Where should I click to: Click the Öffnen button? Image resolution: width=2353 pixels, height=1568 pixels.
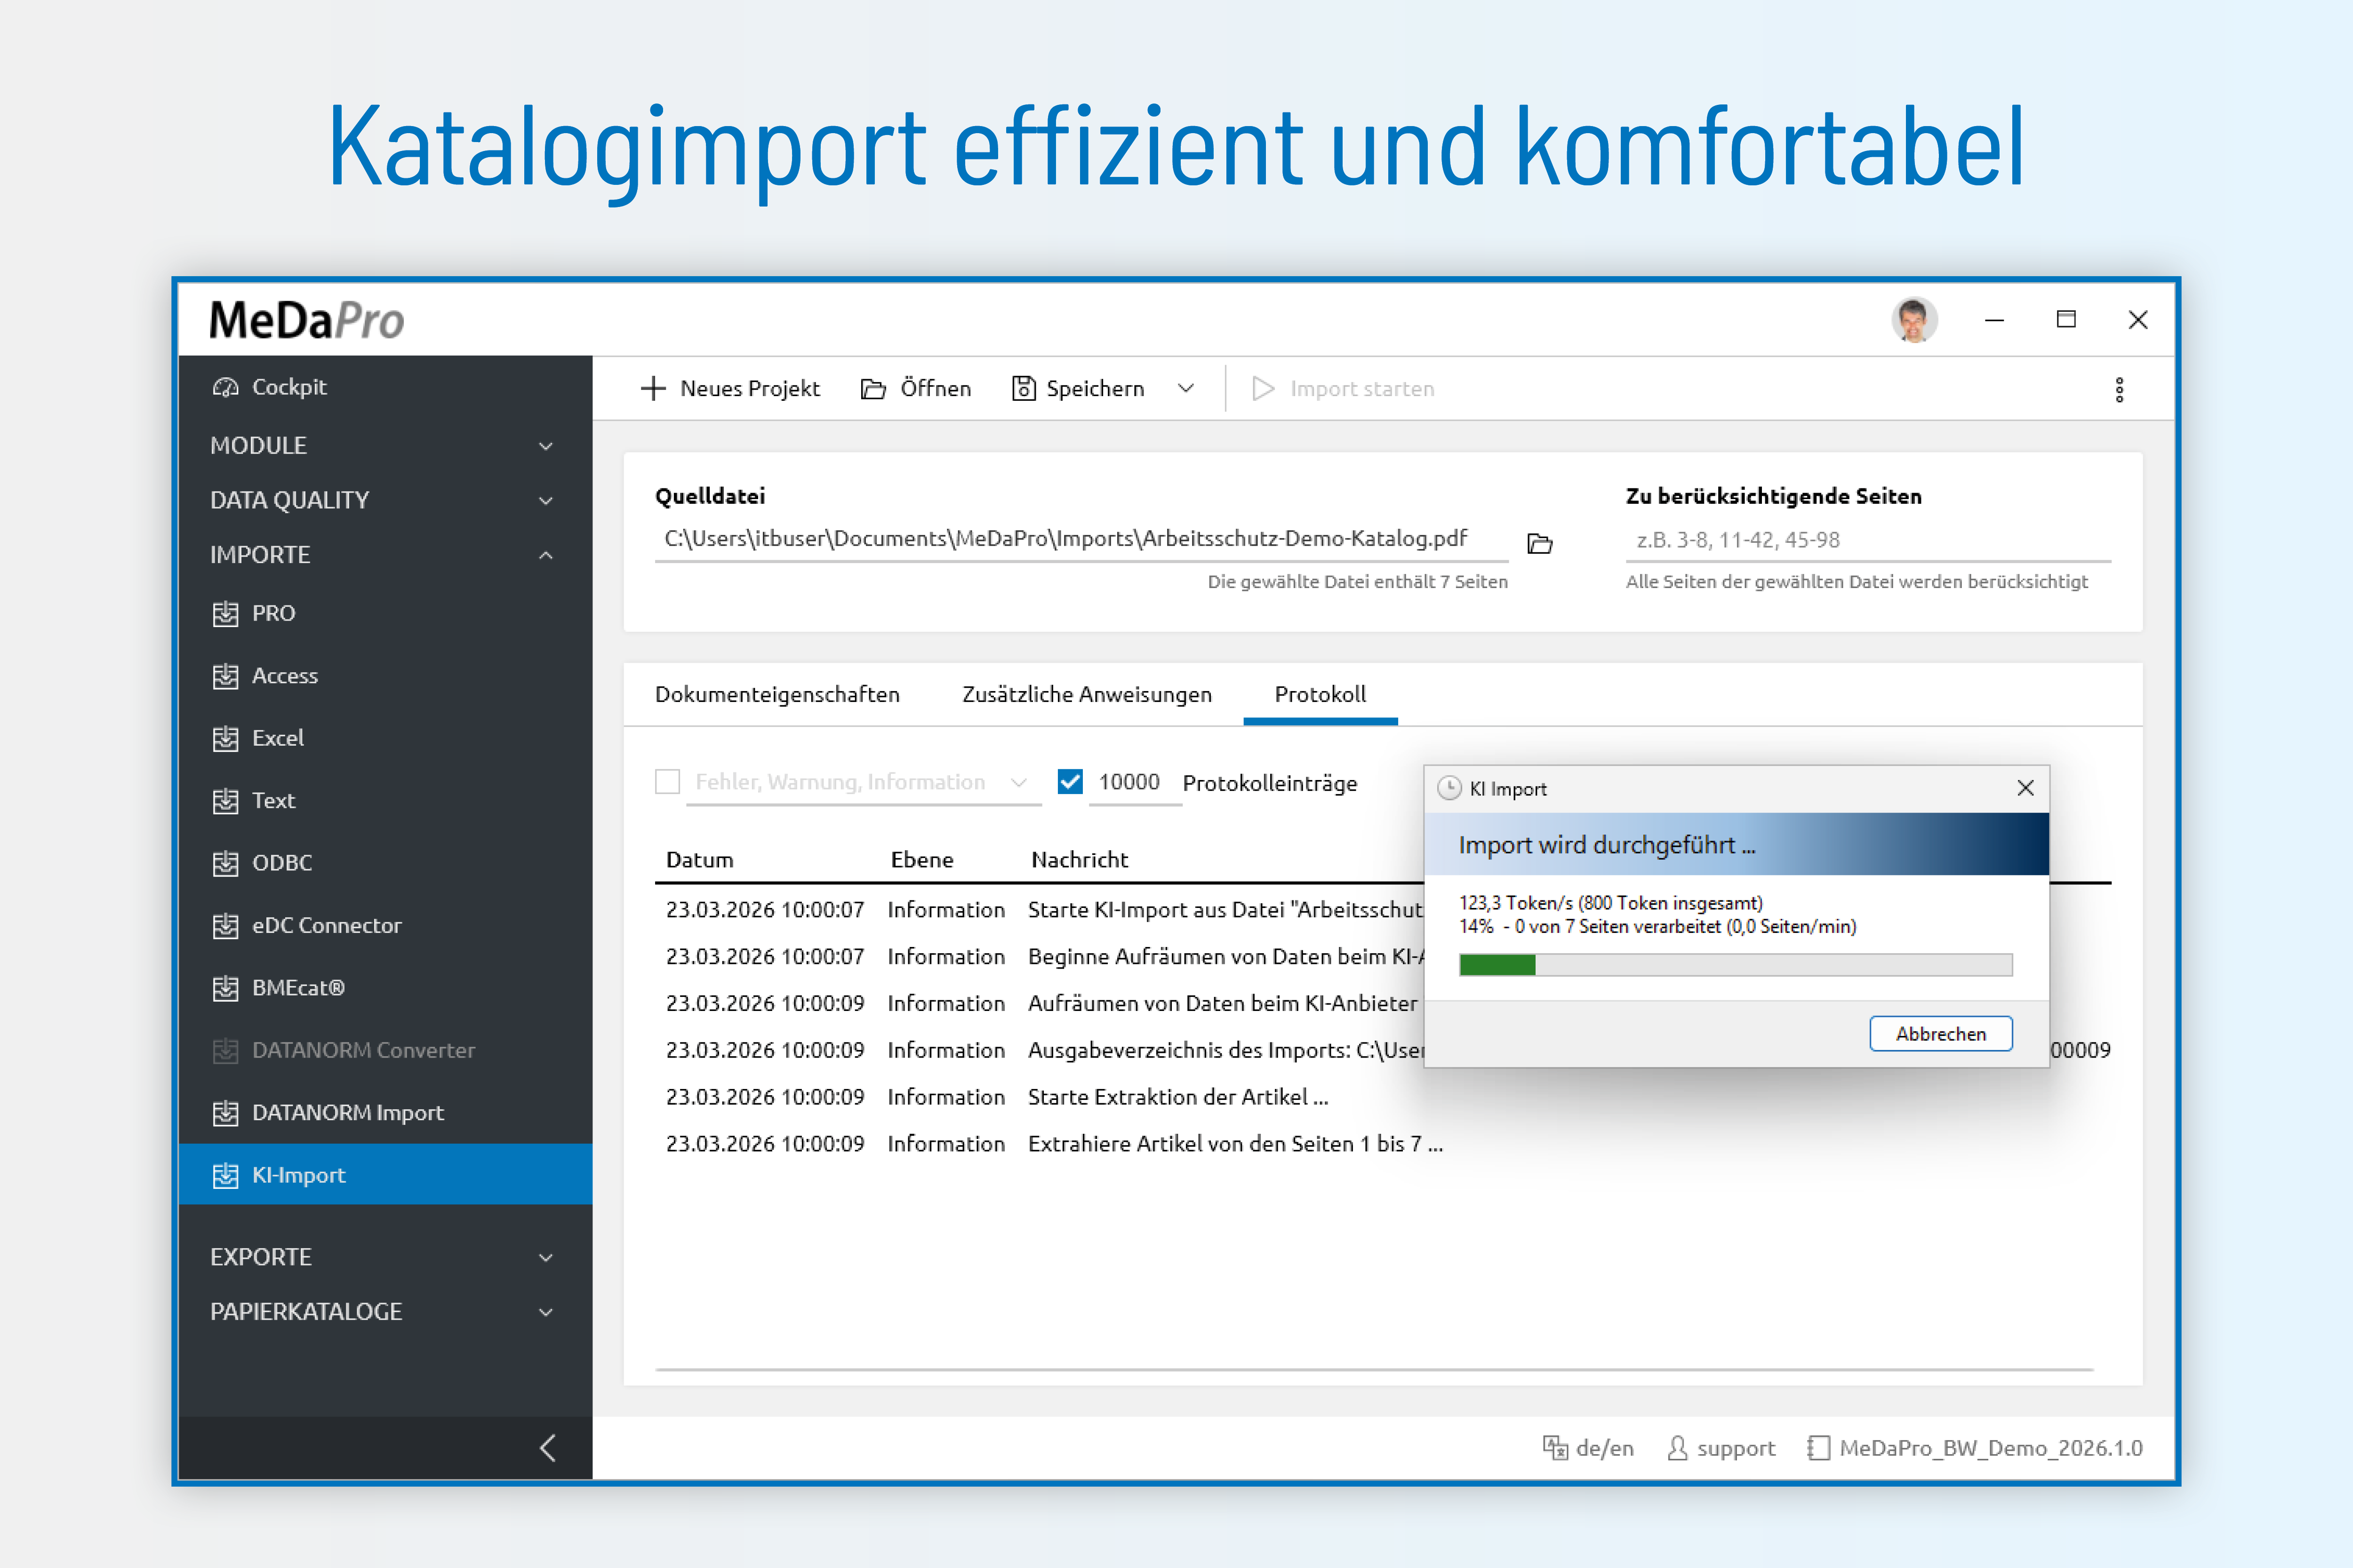[x=915, y=388]
